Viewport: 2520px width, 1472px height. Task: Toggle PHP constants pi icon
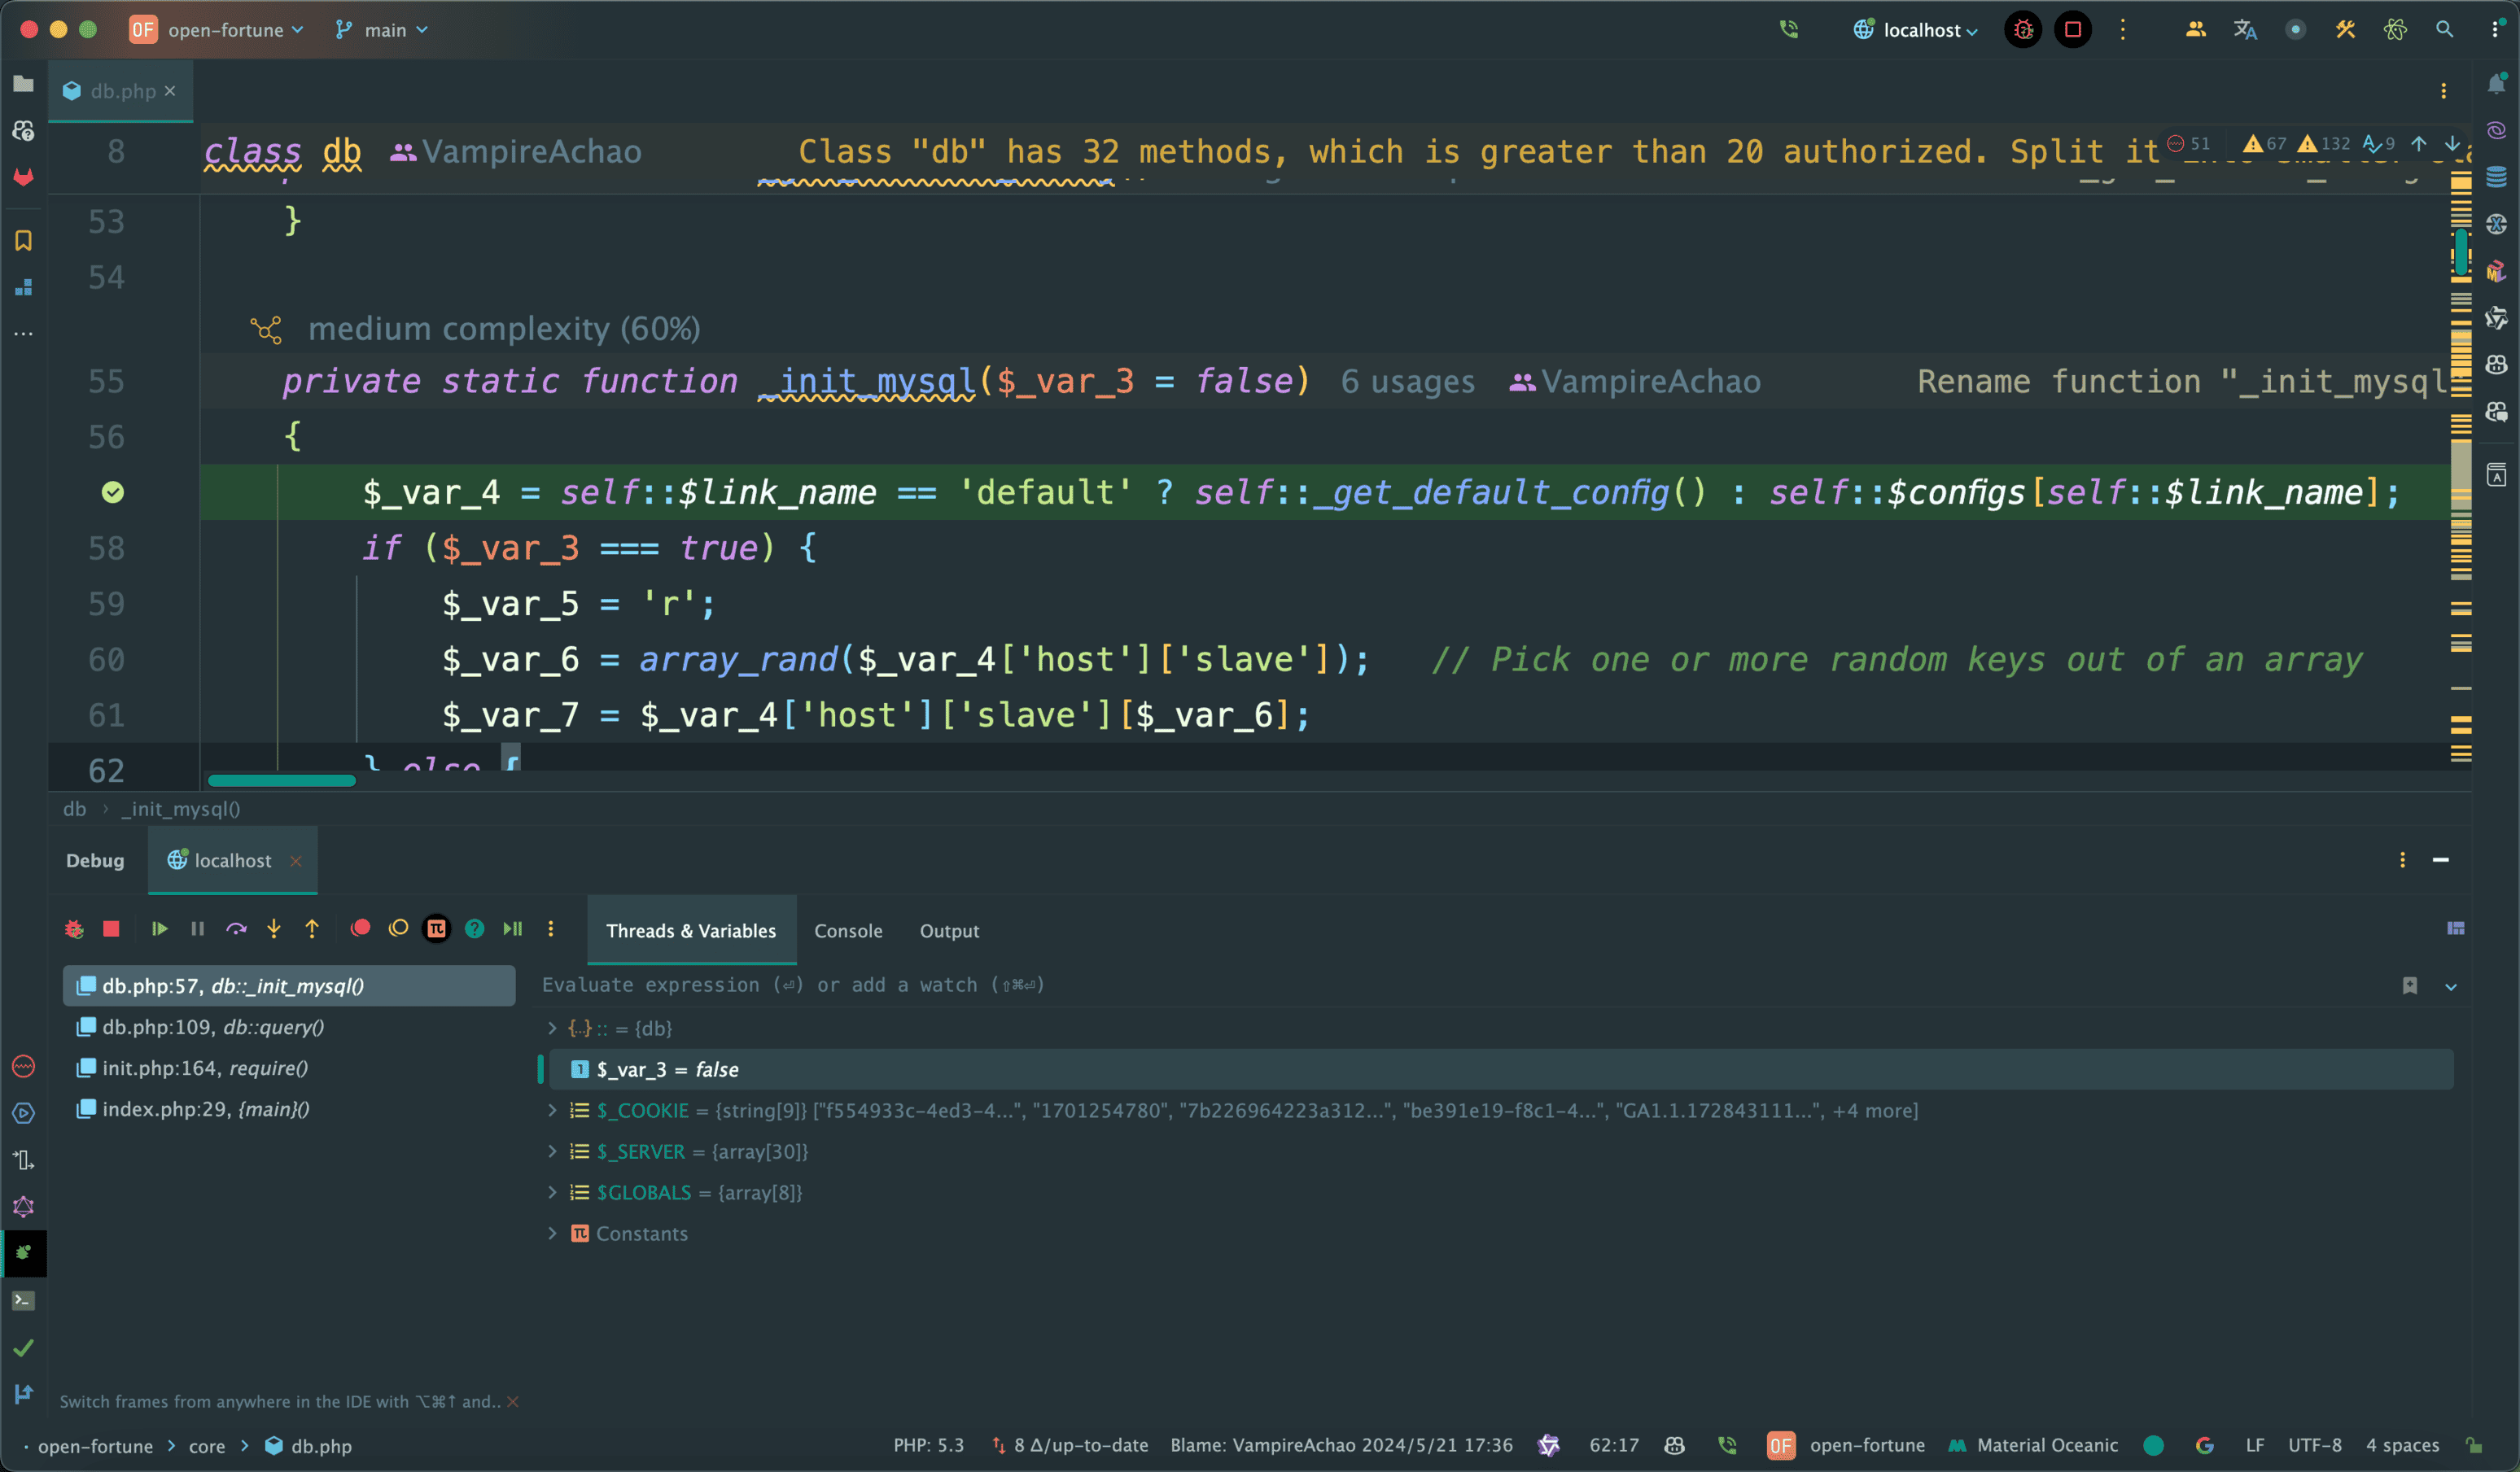point(437,929)
